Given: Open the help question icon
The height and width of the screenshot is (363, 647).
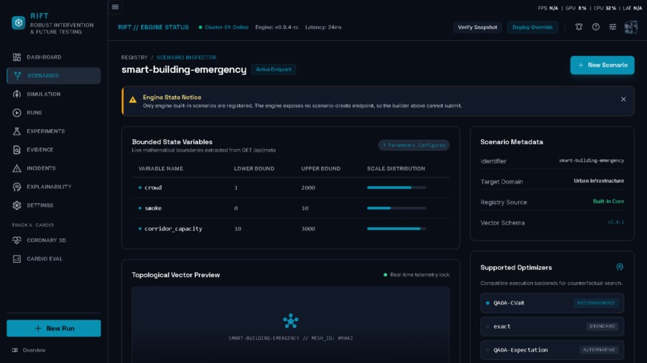Looking at the screenshot, I should point(596,27).
